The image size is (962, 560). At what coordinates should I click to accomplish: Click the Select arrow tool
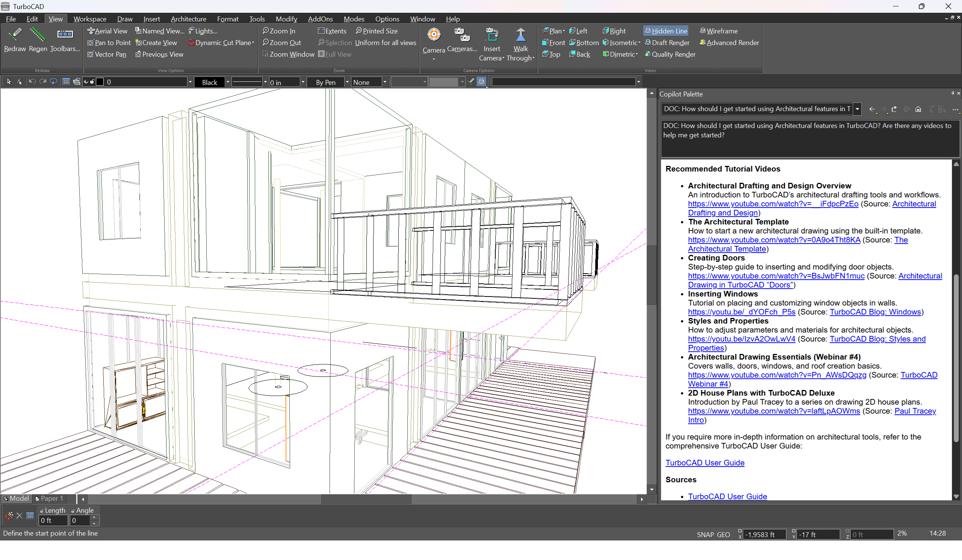(9, 81)
